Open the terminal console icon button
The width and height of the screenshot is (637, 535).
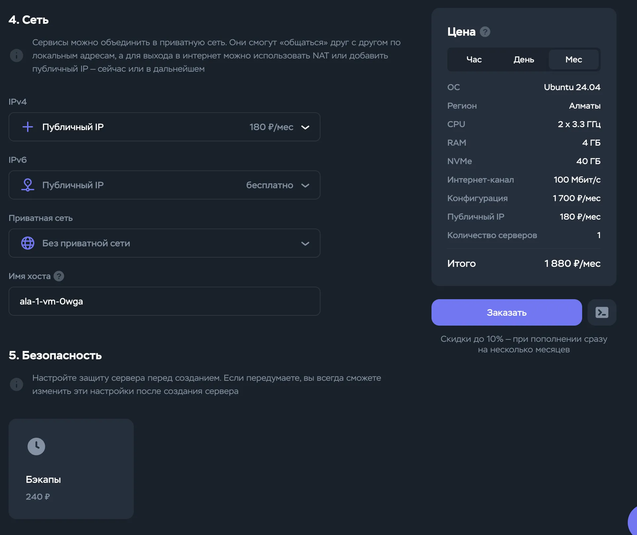tap(602, 312)
